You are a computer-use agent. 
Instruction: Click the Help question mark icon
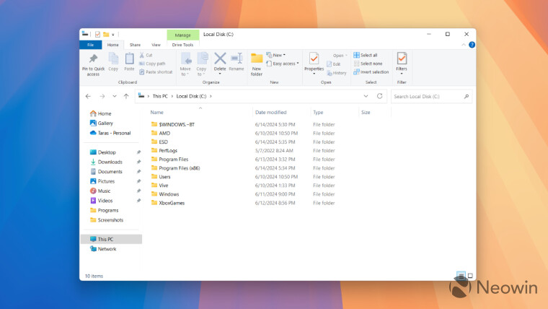(472, 45)
